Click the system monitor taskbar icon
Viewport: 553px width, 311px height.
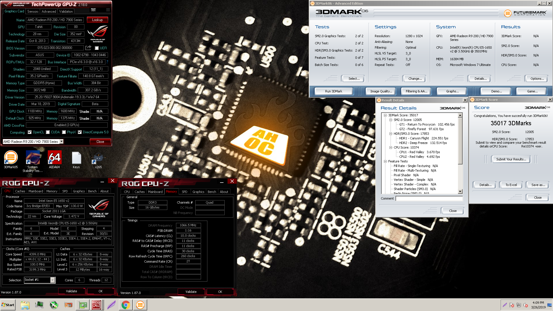click(x=39, y=305)
